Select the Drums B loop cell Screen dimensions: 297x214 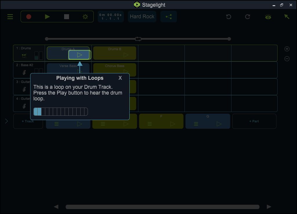115,52
